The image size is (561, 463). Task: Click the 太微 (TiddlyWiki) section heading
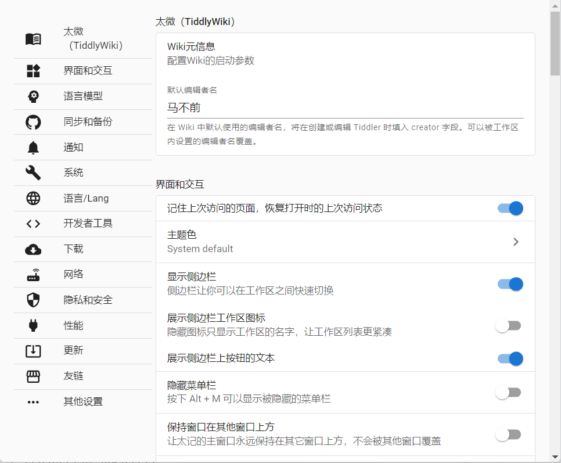coord(195,22)
